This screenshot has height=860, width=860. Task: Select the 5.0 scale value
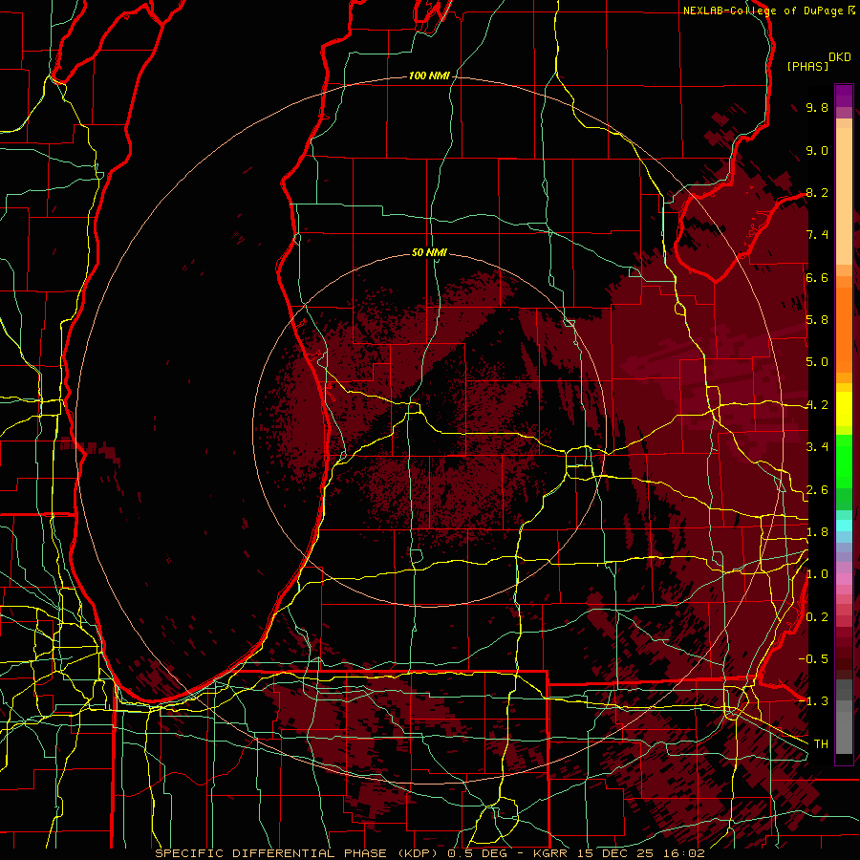pos(817,362)
